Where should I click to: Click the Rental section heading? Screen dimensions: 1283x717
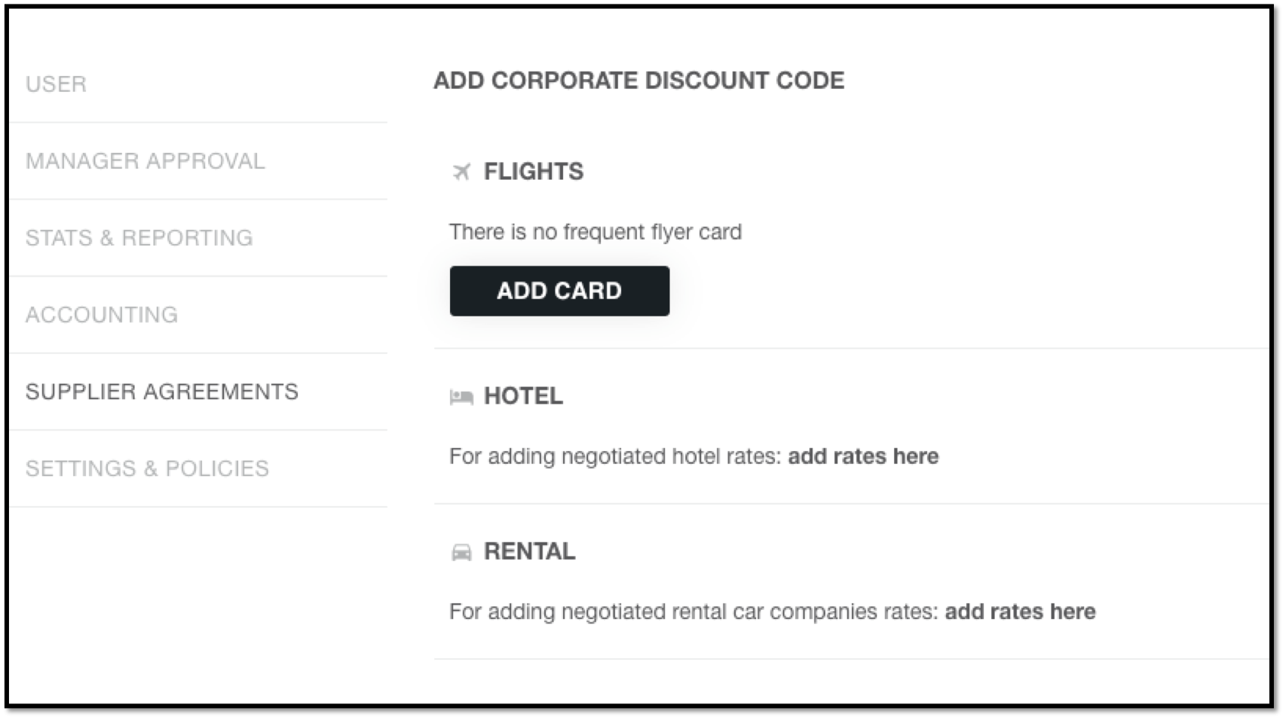tap(529, 551)
